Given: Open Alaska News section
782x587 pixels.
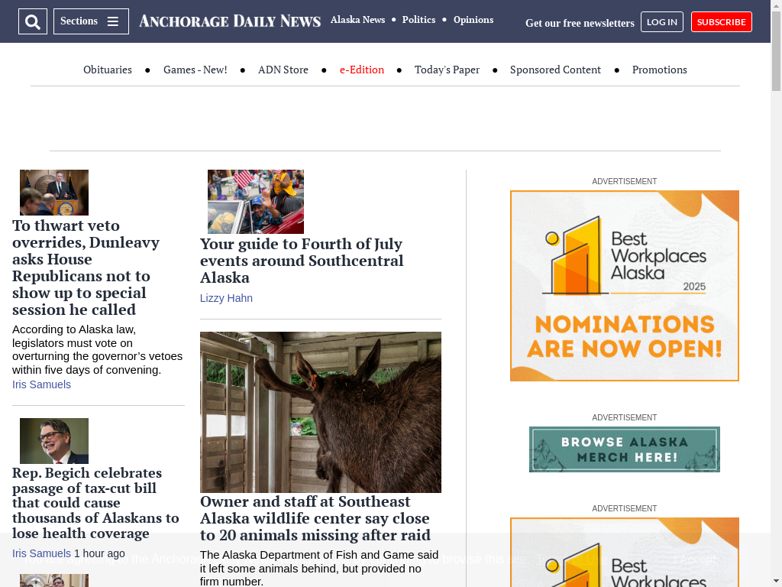Looking at the screenshot, I should (357, 20).
